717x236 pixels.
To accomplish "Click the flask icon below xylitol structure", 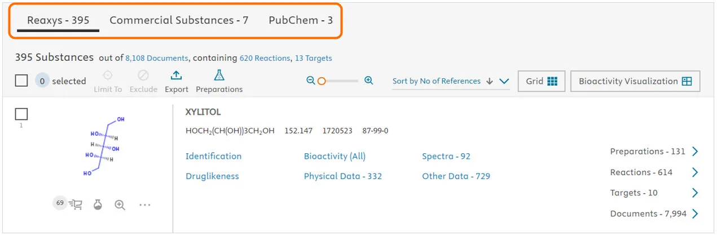I will (98, 205).
